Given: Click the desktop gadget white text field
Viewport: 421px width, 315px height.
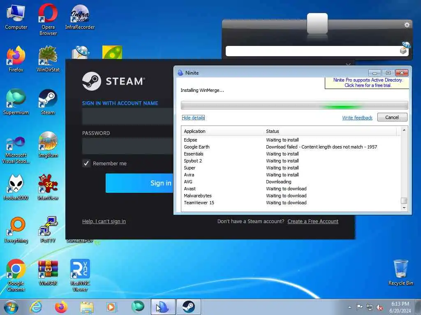Looking at the screenshot, I should tap(313, 51).
